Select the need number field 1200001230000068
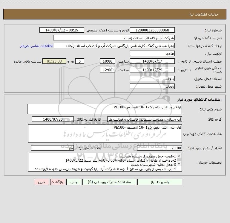The height and width of the screenshot is (223, 230). 152,30
